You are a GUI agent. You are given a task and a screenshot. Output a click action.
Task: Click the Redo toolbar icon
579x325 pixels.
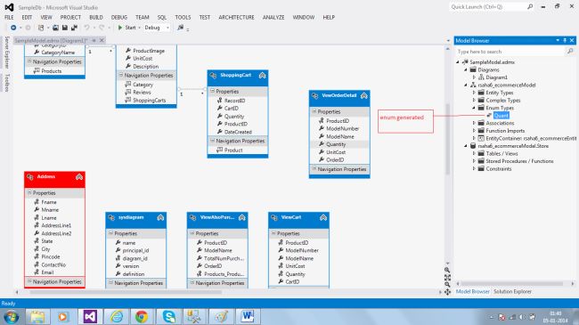102,28
